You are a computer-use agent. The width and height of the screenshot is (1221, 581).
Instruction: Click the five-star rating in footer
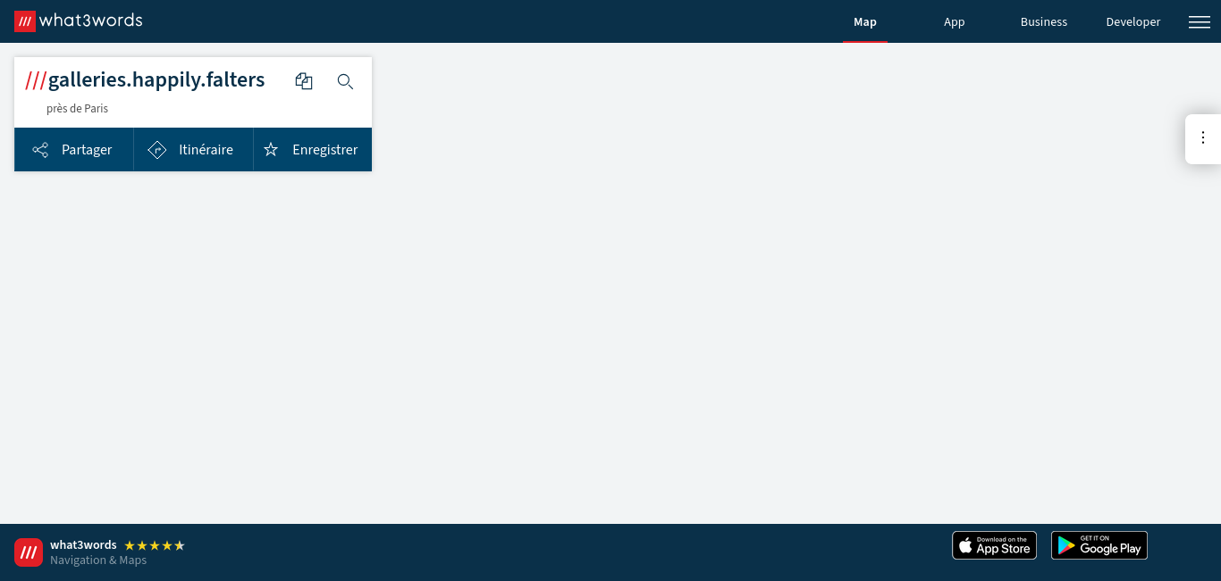(x=155, y=545)
